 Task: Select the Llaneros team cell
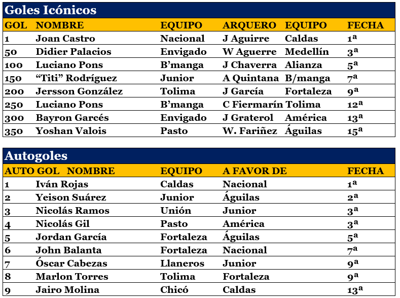[182, 263]
